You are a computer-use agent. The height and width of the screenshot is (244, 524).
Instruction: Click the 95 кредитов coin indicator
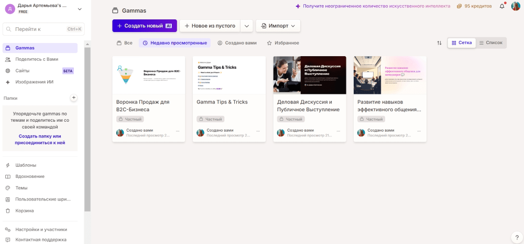(474, 6)
